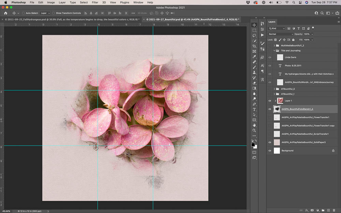The width and height of the screenshot is (341, 213).
Task: Open the Layer menu
Action: [x=62, y=2]
